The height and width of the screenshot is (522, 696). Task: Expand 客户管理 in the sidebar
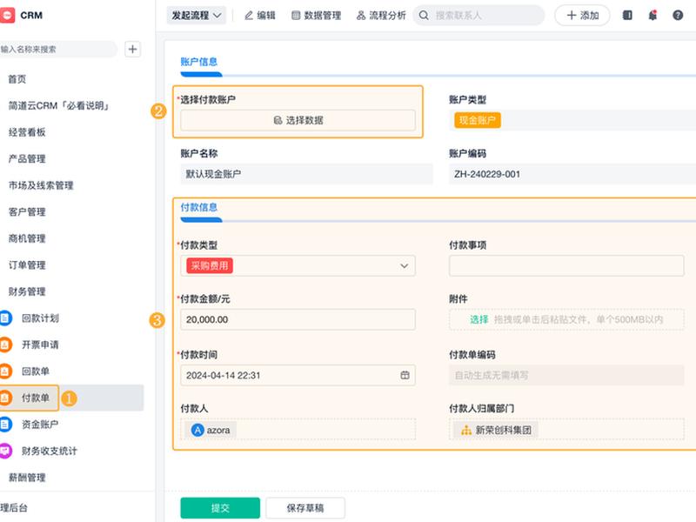click(x=27, y=211)
